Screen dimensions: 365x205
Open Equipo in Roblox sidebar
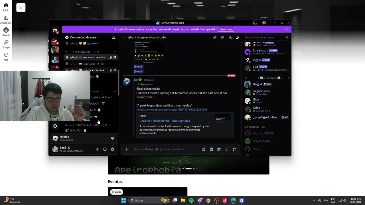click(x=6, y=44)
